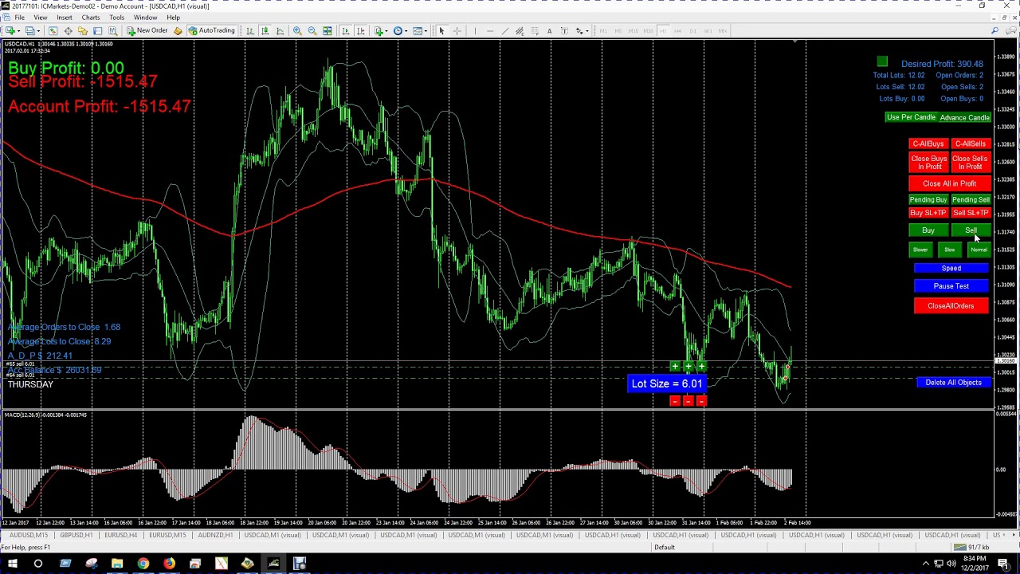Open the Profiles toolbar icon
Screen dimensions: 1020x574
[x=29, y=30]
